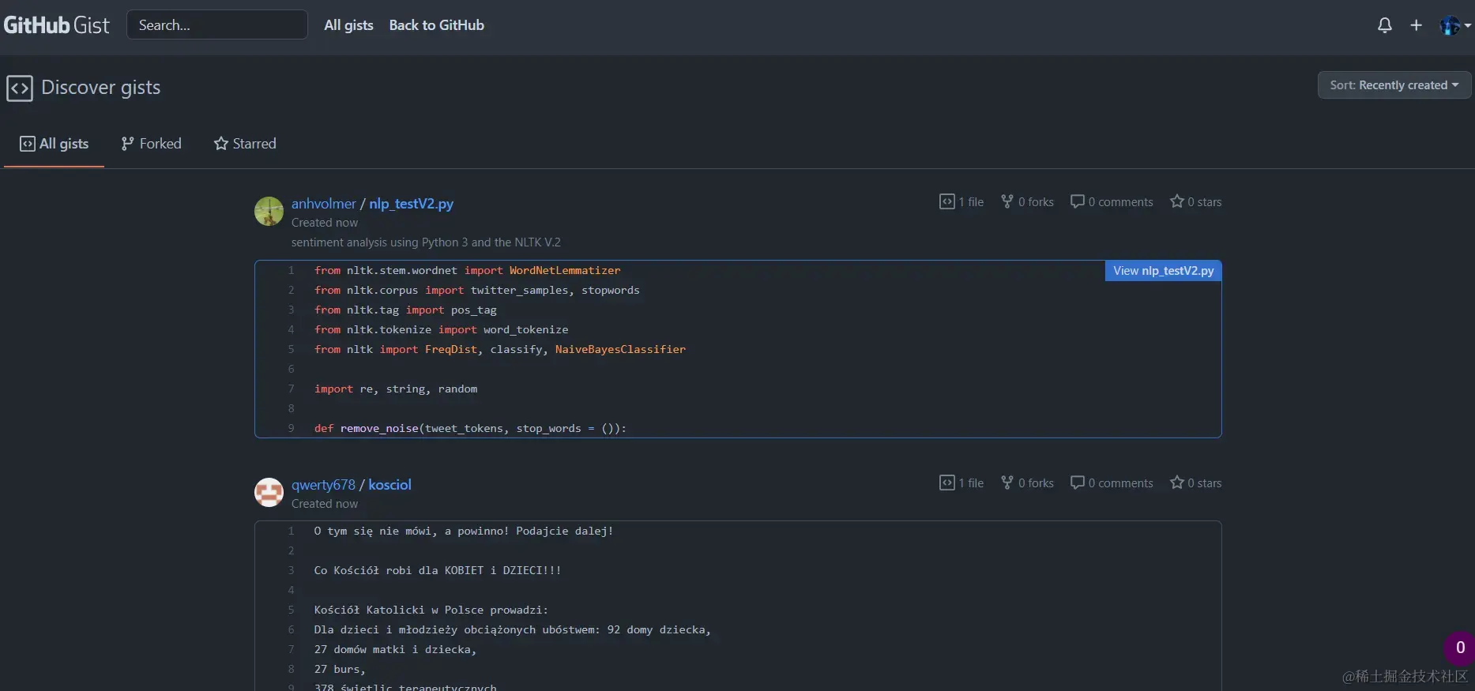Open the user avatar menu
This screenshot has width=1475, height=691.
[x=1454, y=25]
